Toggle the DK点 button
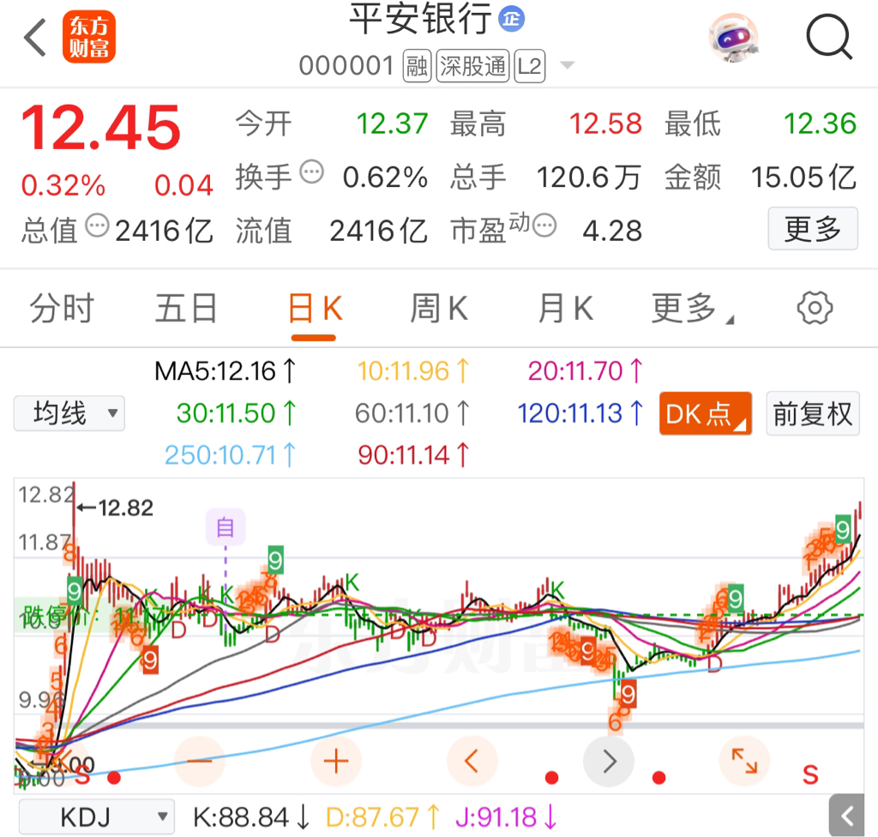 click(706, 414)
